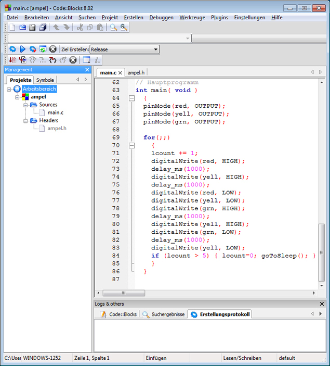Image resolution: width=330 pixels, height=366 pixels.
Task: Save the current file
Action: click(x=32, y=28)
